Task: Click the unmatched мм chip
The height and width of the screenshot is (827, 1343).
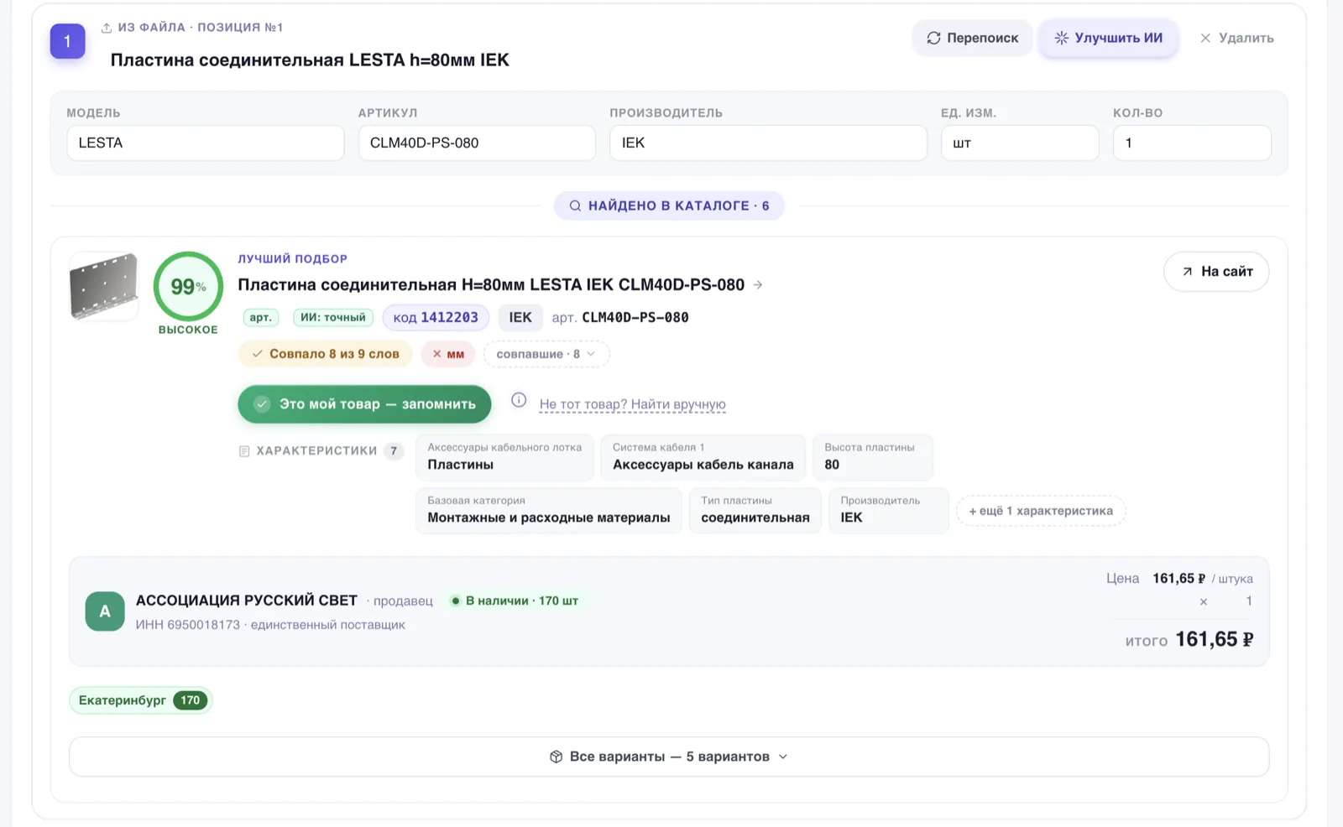Action: pos(448,354)
